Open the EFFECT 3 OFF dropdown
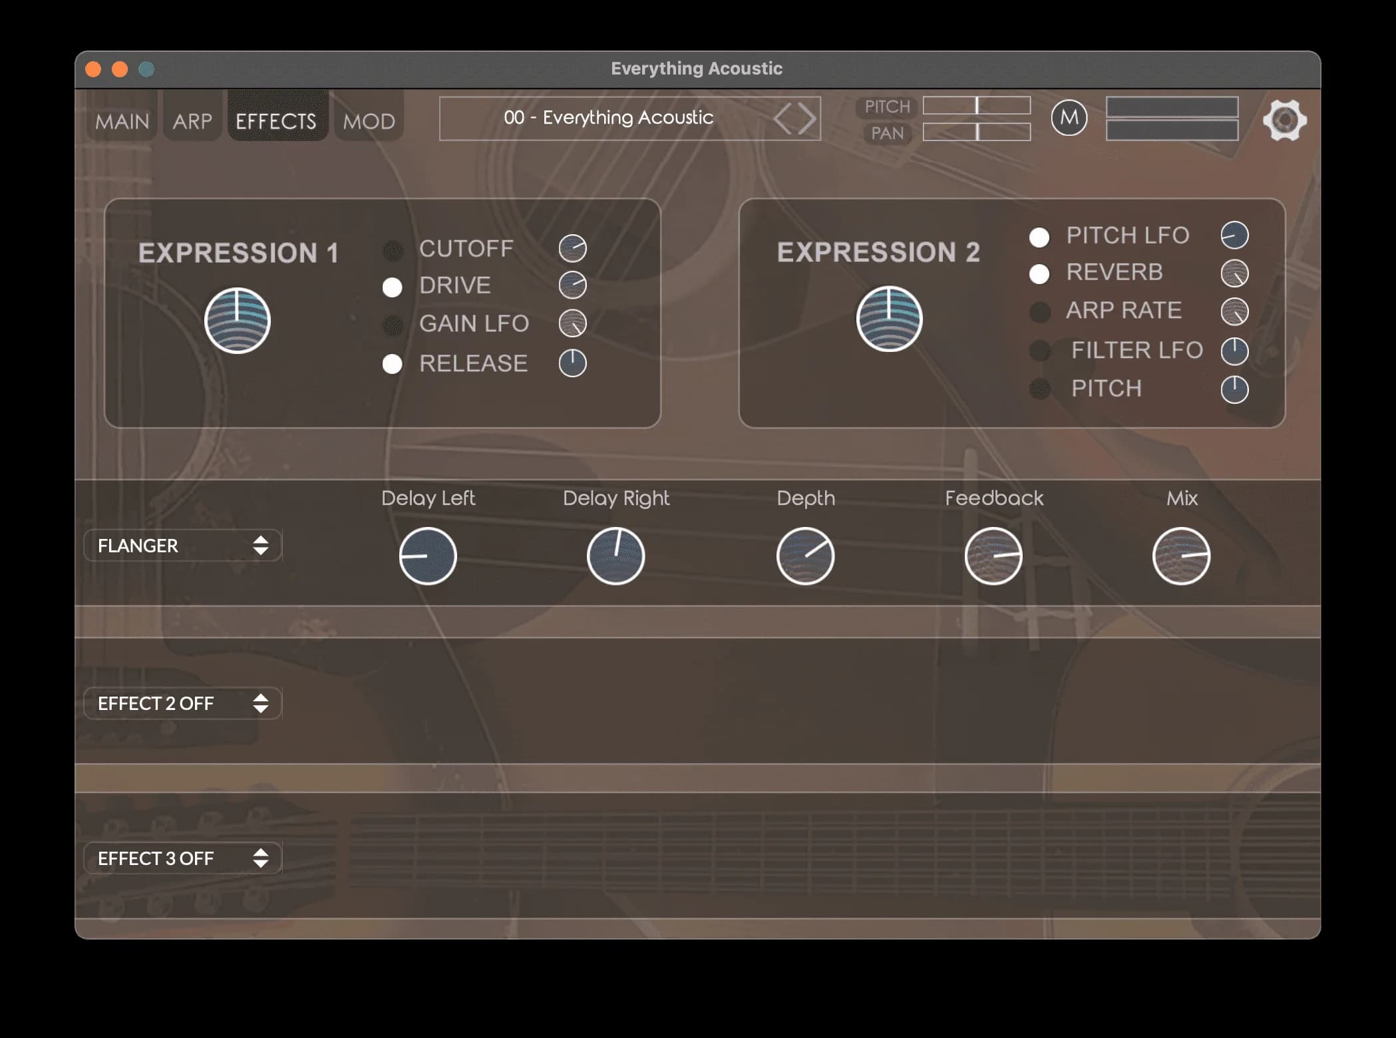 coord(182,858)
